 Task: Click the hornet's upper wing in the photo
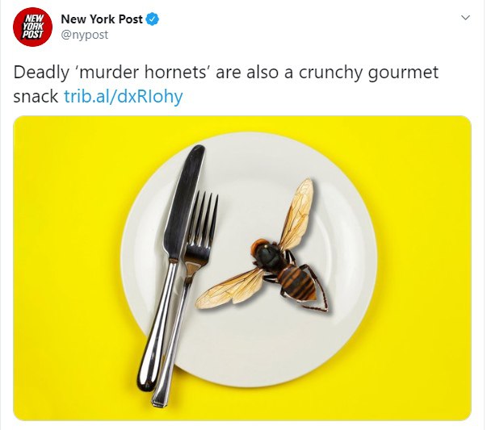296,214
